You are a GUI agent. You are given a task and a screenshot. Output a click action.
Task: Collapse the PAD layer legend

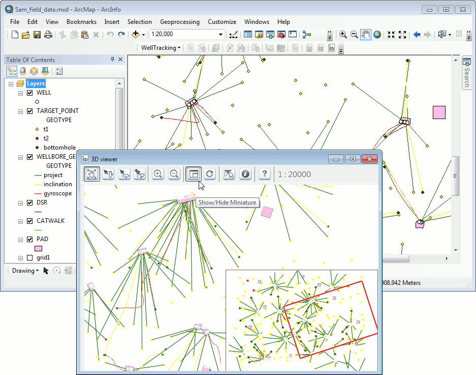(21, 240)
